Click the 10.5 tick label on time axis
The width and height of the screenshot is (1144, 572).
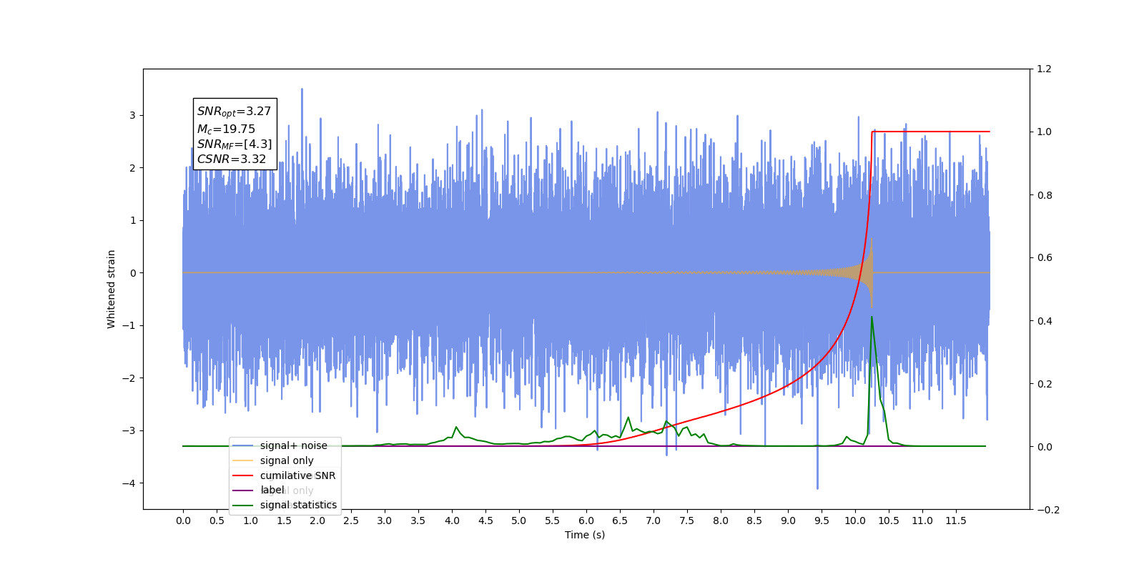pyautogui.click(x=889, y=521)
